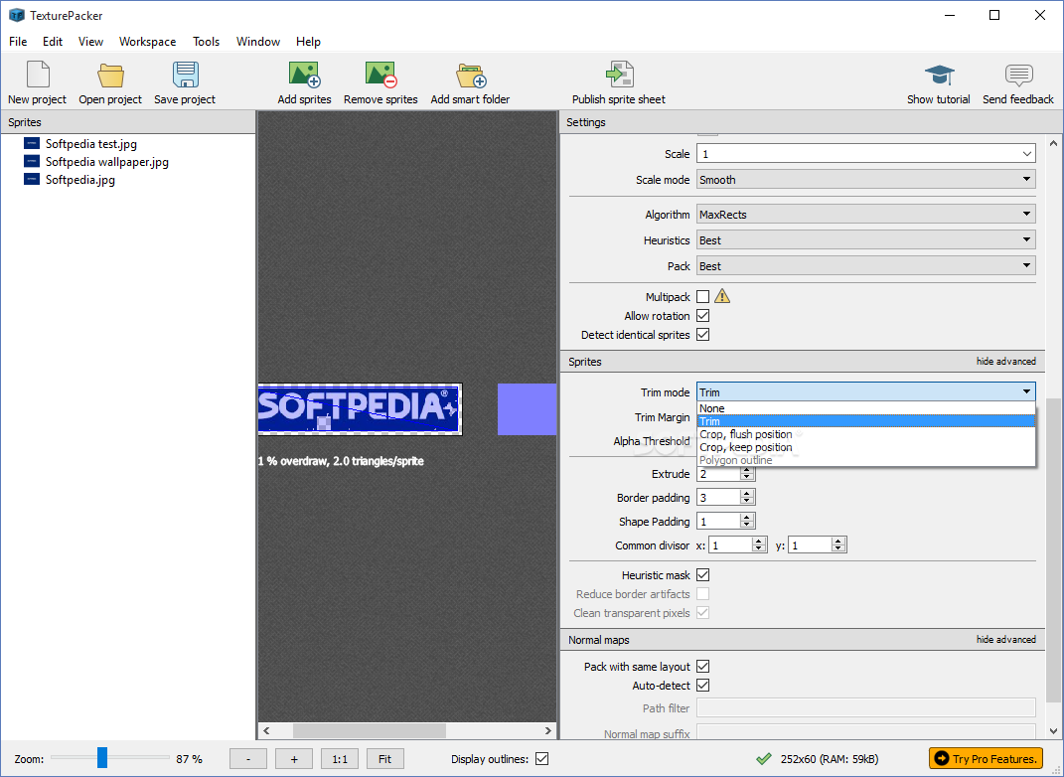Uncheck Detect identical sprites
Viewport: 1064px width, 777px height.
tap(703, 335)
